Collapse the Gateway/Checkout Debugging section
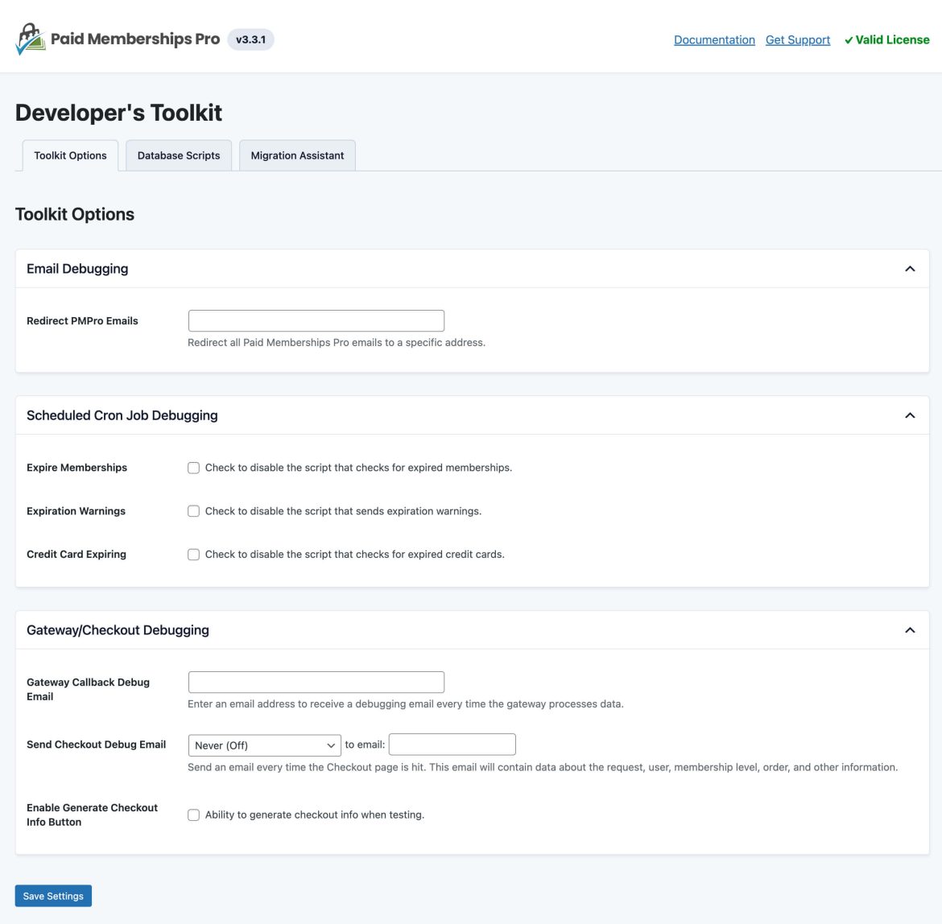The width and height of the screenshot is (942, 924). coord(911,629)
